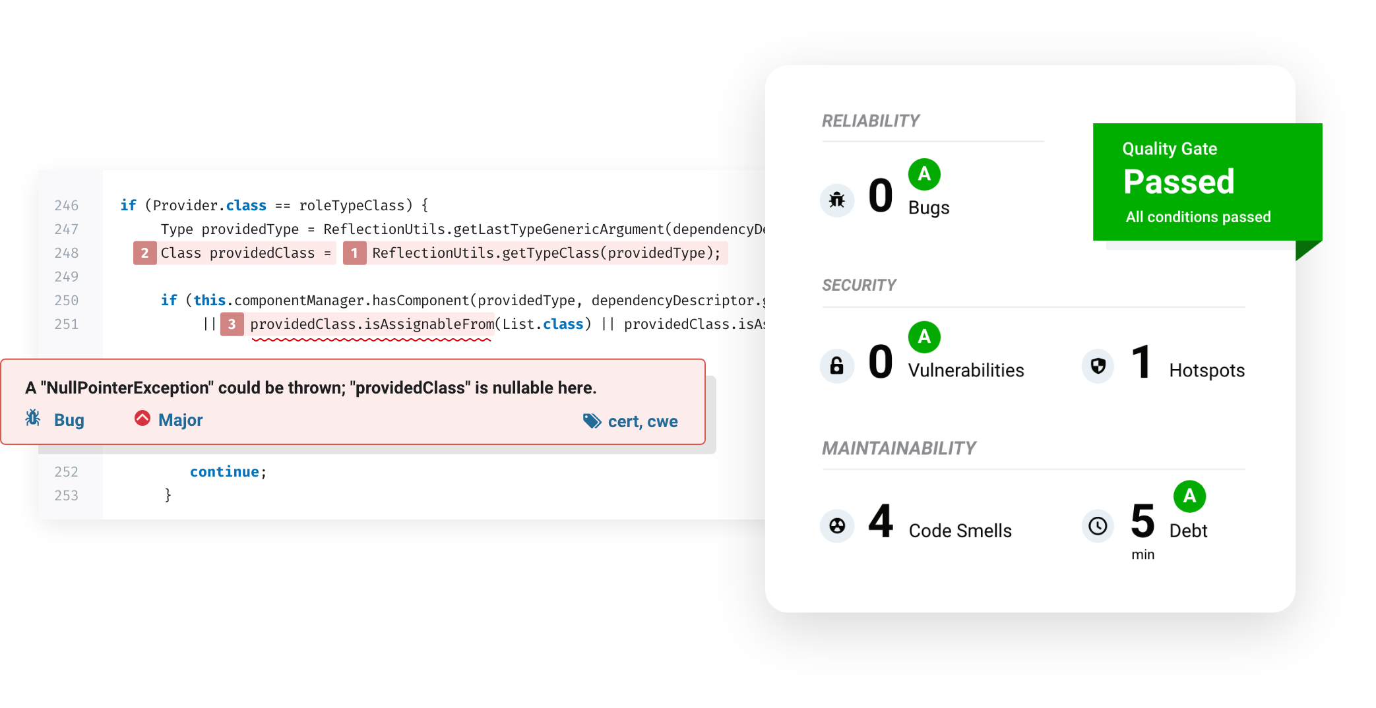
Task: Click the cert, cwe tags link
Action: click(642, 421)
